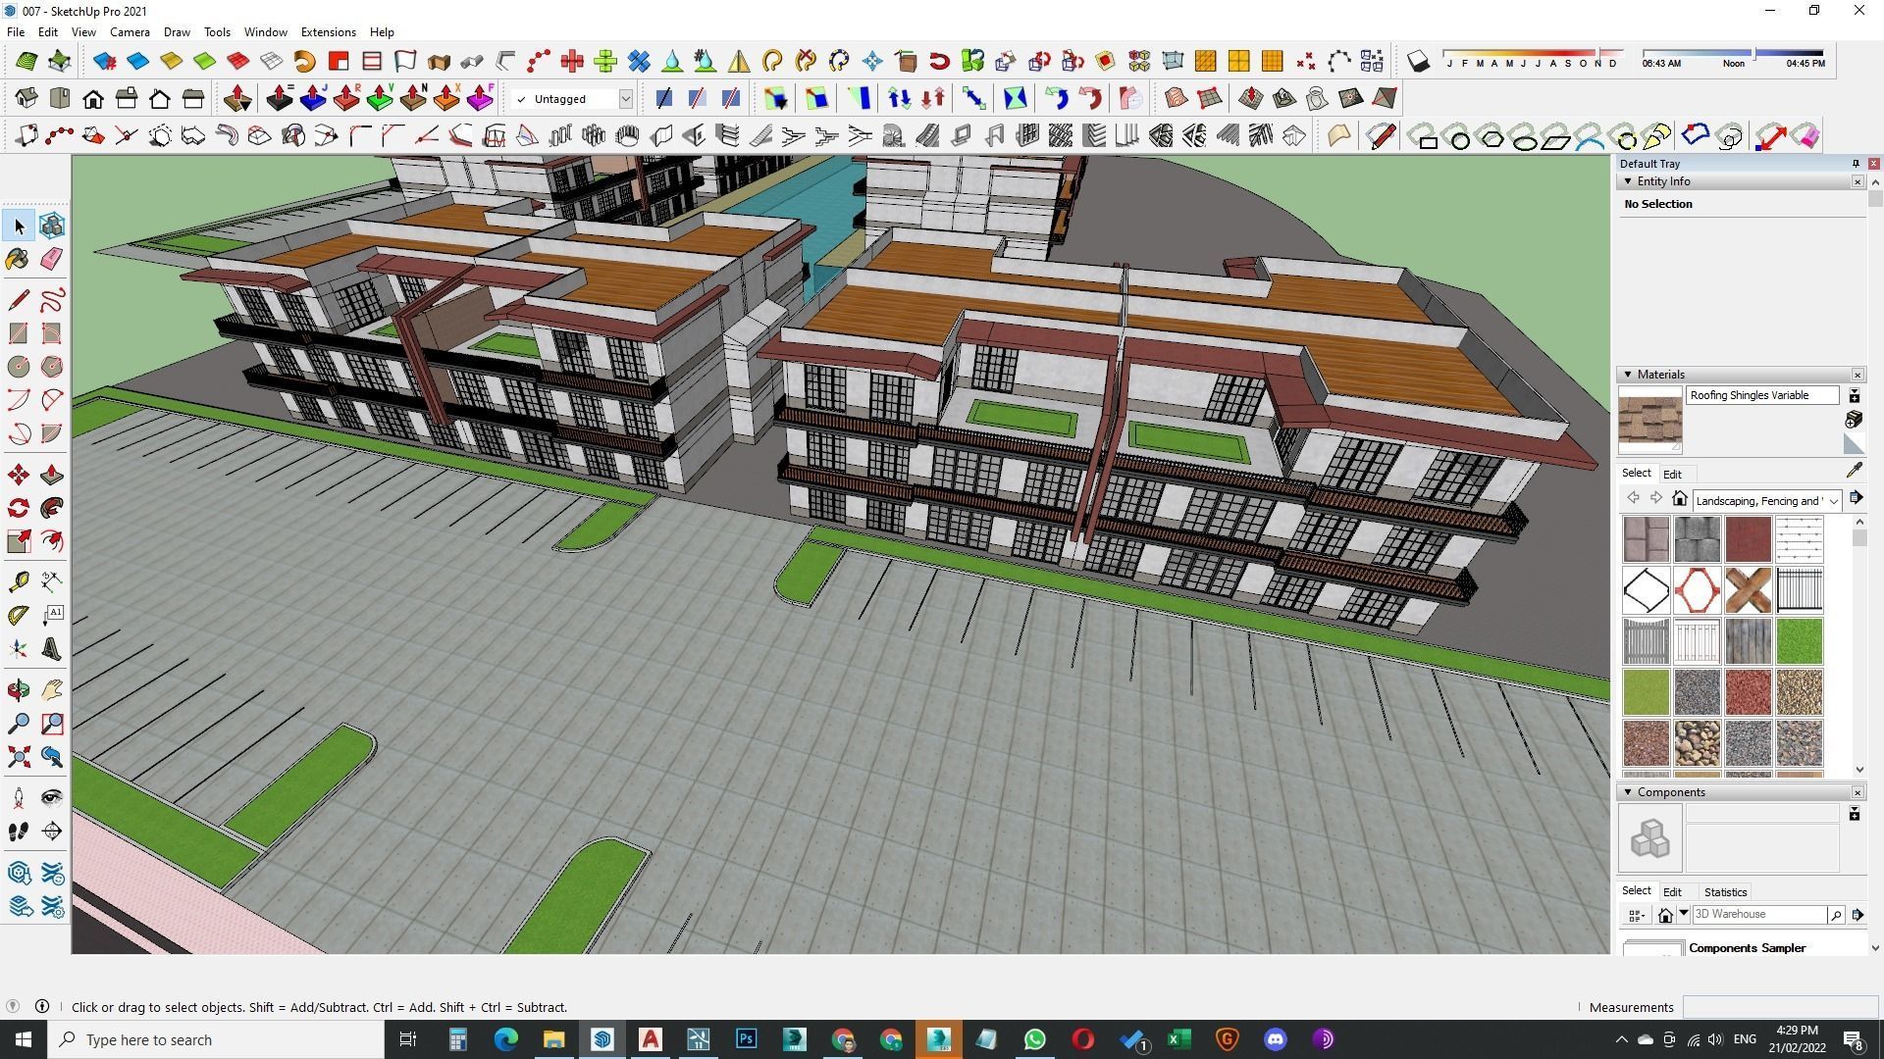Image resolution: width=1884 pixels, height=1059 pixels.
Task: Open Components view options dropdown
Action: (1636, 916)
